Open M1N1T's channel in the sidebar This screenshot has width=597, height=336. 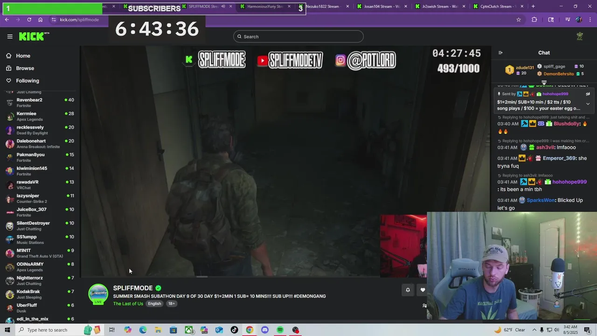pos(40,253)
